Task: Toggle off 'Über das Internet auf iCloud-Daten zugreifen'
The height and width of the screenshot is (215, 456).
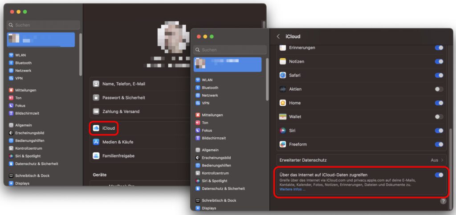Action: click(x=439, y=175)
